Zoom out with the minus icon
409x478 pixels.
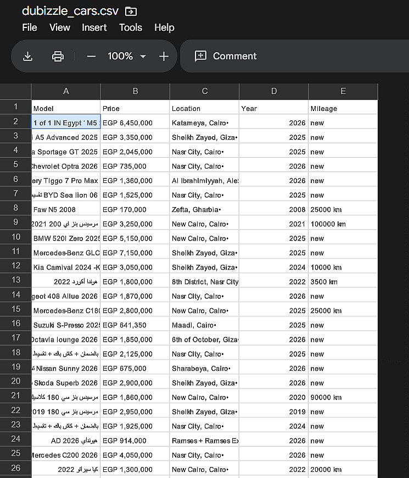91,56
